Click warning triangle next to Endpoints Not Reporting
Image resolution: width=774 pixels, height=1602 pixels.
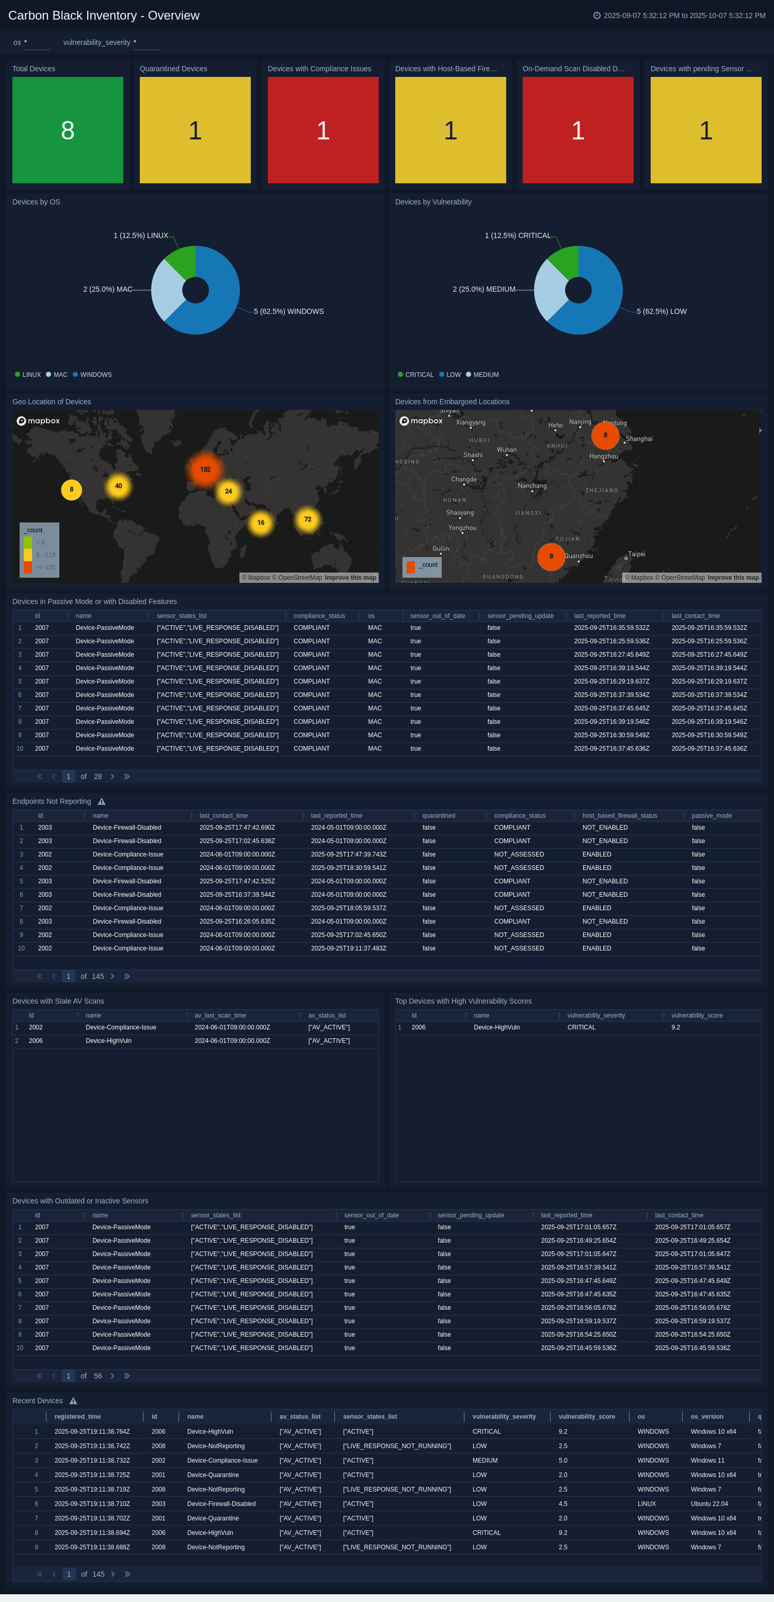pos(101,802)
